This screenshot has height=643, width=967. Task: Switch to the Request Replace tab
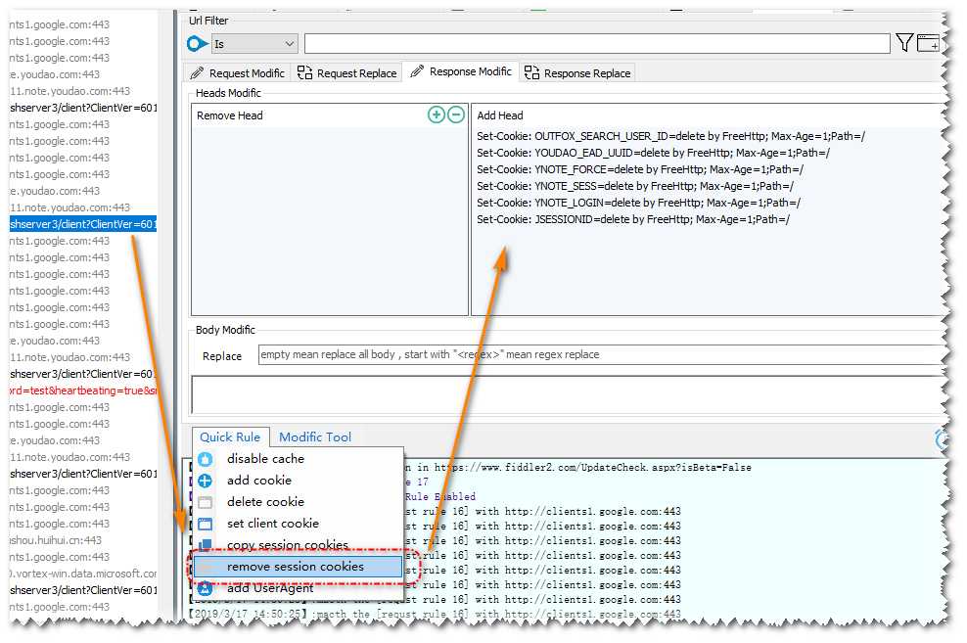point(347,73)
